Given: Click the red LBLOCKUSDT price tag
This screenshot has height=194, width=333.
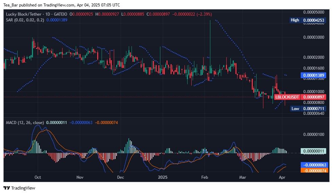Looking at the screenshot, I should 287,97.
